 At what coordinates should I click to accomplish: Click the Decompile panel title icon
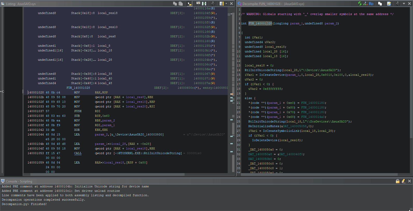click(x=240, y=4)
